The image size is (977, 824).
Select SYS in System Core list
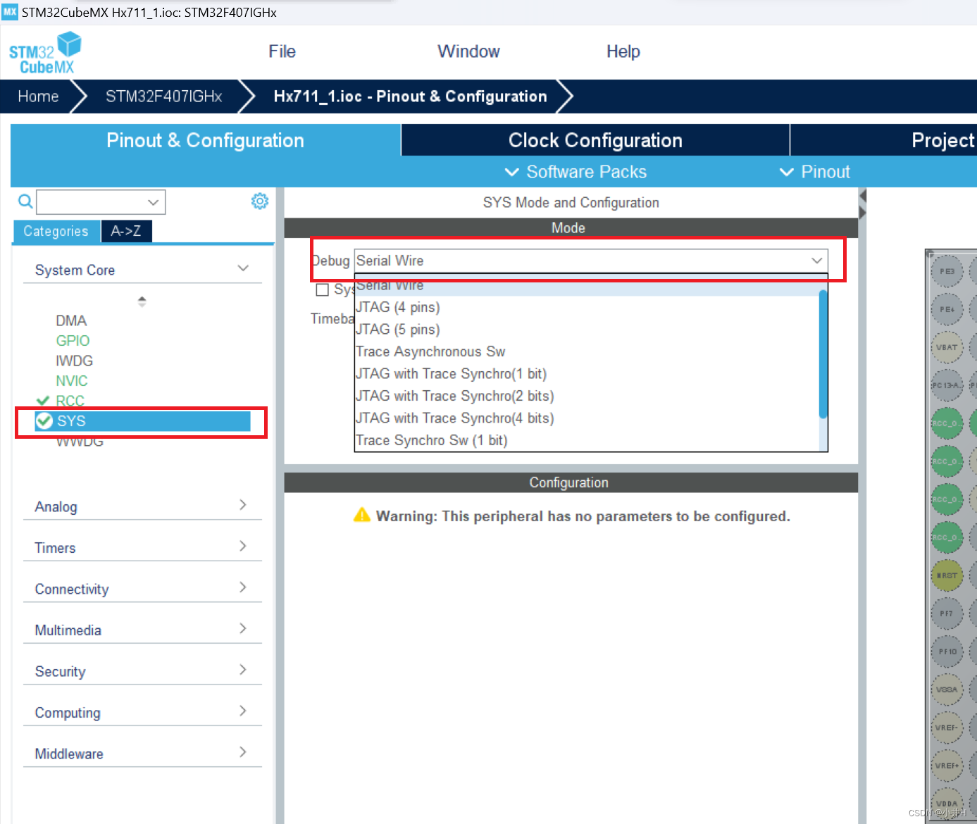142,421
